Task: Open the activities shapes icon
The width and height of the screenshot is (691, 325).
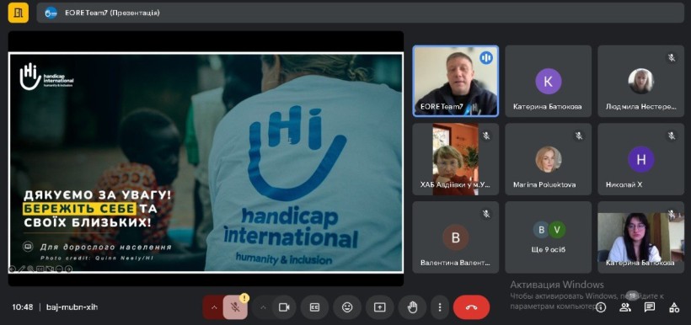Action: pyautogui.click(x=674, y=307)
